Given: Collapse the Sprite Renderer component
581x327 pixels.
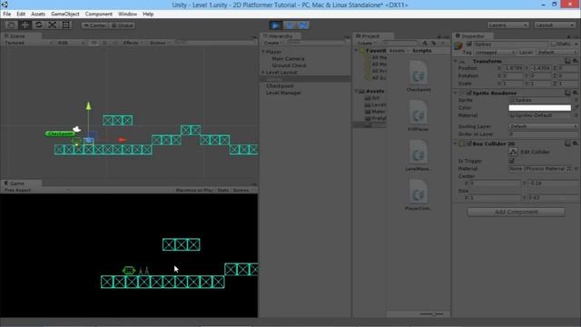Looking at the screenshot, I should (x=456, y=93).
